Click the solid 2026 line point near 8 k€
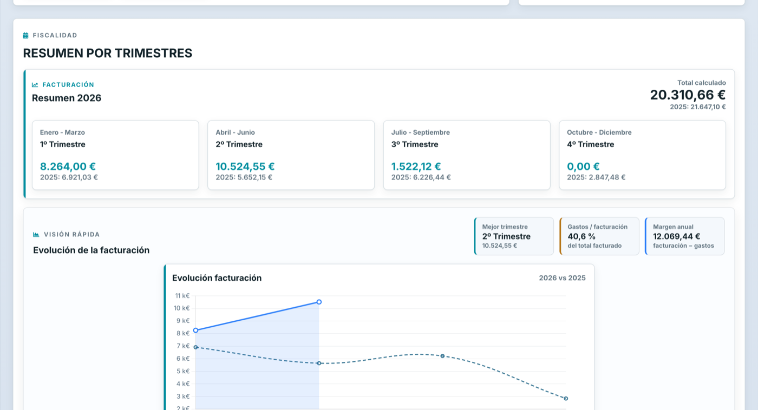 tap(195, 330)
